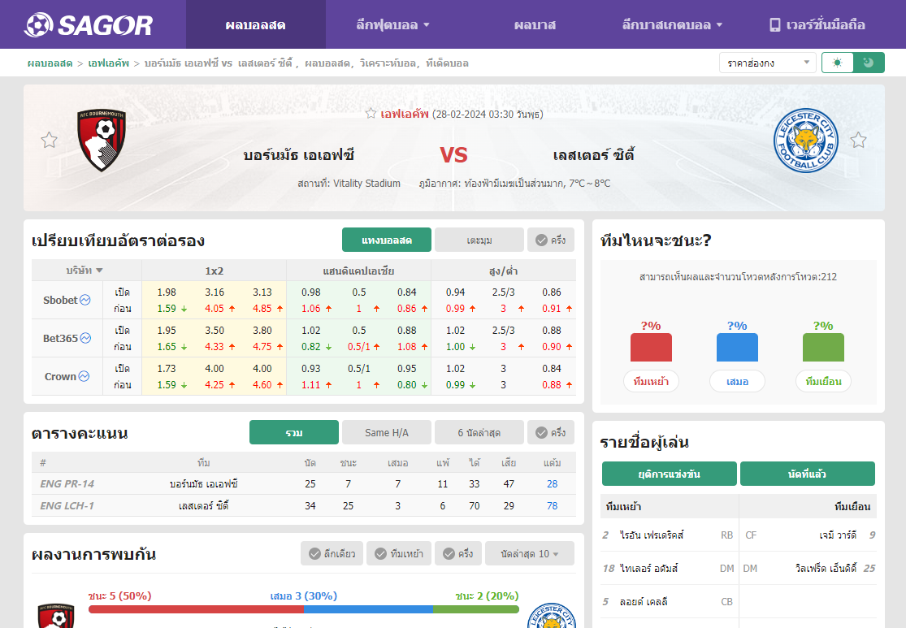
Task: Favorite Leicester City with the right star
Action: [858, 140]
